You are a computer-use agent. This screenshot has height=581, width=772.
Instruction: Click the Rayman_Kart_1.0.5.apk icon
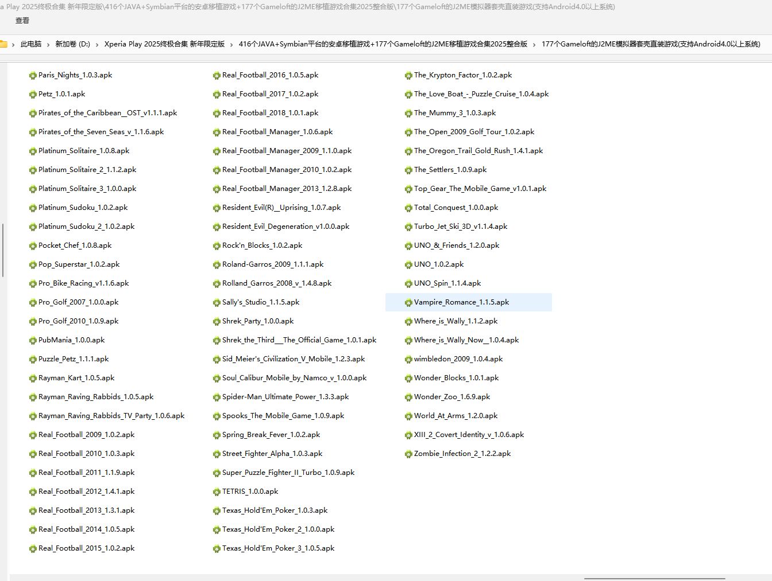click(33, 378)
